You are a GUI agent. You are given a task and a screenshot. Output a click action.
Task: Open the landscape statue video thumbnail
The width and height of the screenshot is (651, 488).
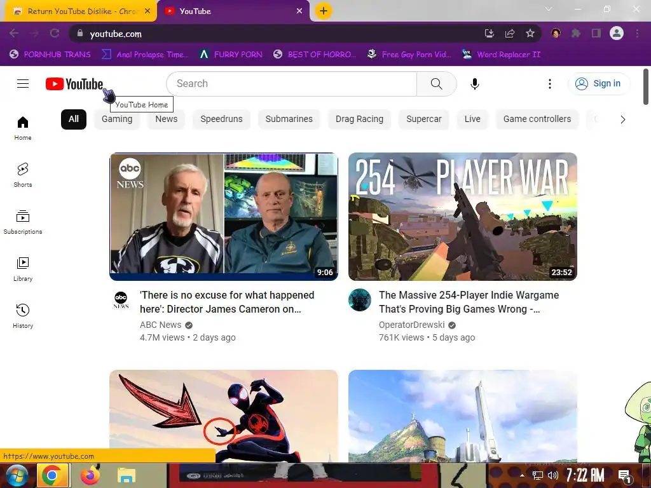click(463, 416)
